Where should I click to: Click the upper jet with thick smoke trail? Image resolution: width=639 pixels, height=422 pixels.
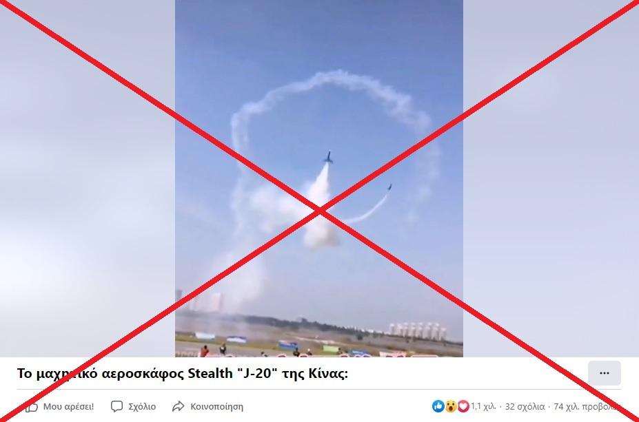tap(329, 157)
